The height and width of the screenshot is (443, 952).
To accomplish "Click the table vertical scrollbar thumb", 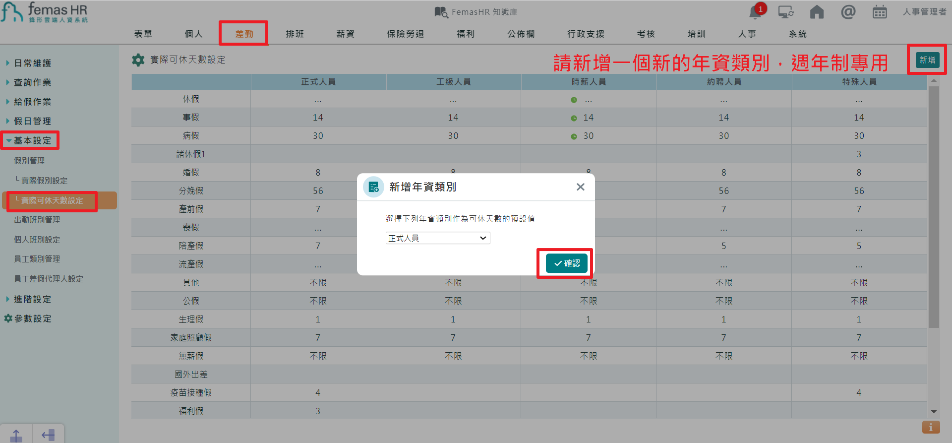I will point(934,207).
